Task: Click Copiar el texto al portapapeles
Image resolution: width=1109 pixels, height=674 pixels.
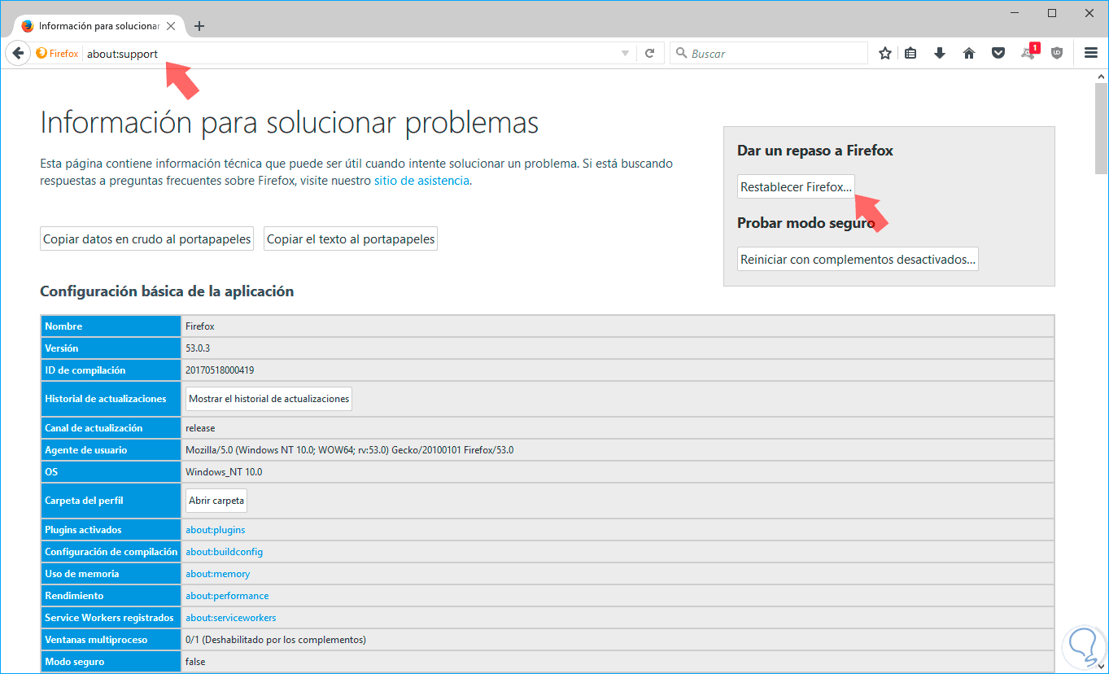Action: coord(351,239)
